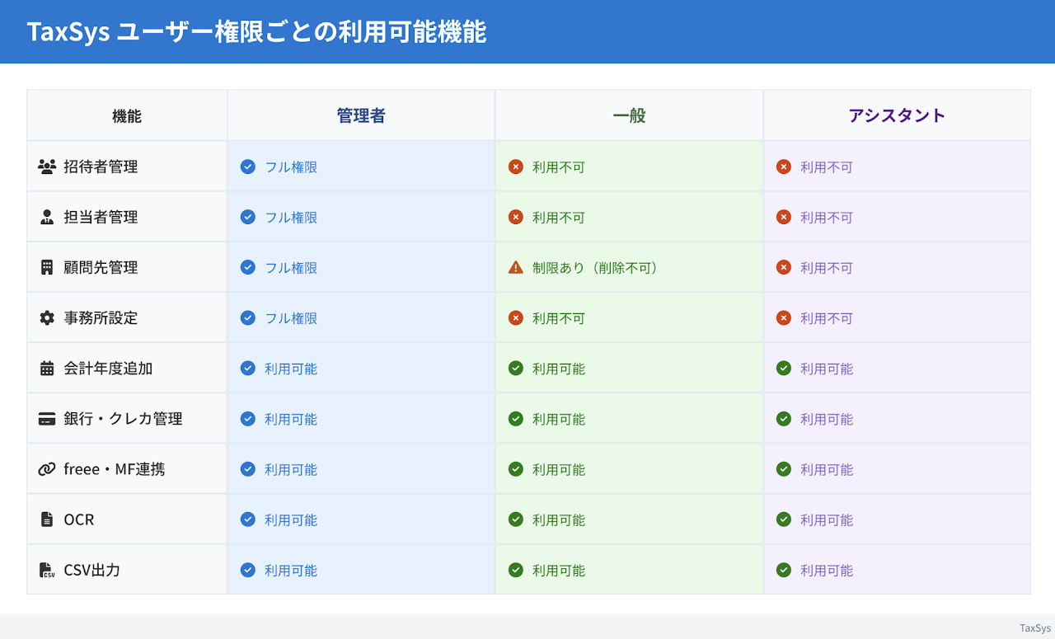Screen dimensions: 1055x639
Task: Click フル権限 text in 顧問先管理 row
Action: tap(291, 268)
